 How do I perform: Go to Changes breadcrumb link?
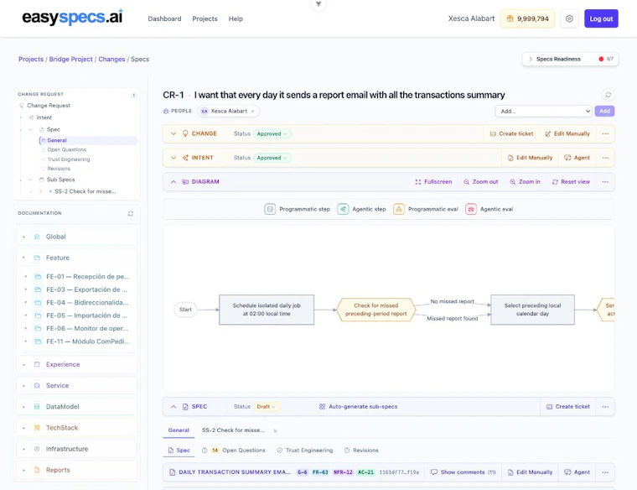(x=111, y=59)
